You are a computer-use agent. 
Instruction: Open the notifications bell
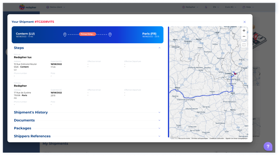tap(206, 7)
